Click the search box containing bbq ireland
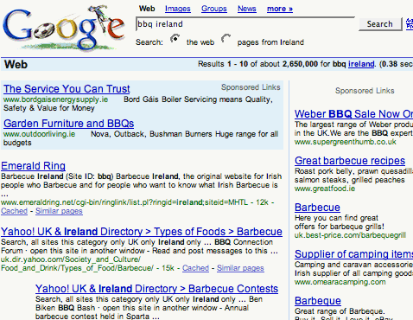 click(x=245, y=24)
